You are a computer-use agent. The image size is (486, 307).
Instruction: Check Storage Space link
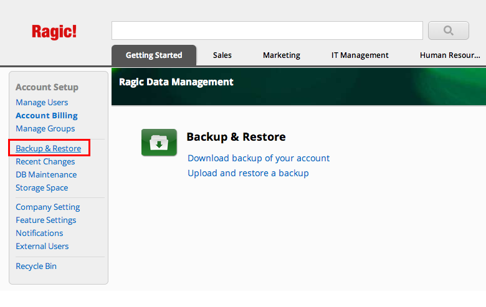click(x=42, y=187)
